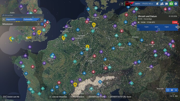Select yellow airplane pin at Hannover
The image size is (180, 101).
[x=94, y=25]
